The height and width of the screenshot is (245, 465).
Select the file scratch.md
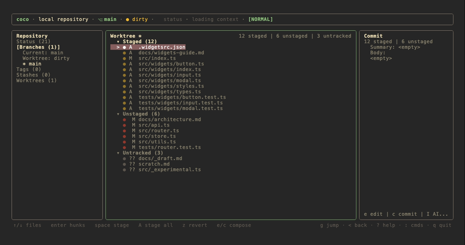[x=154, y=164]
